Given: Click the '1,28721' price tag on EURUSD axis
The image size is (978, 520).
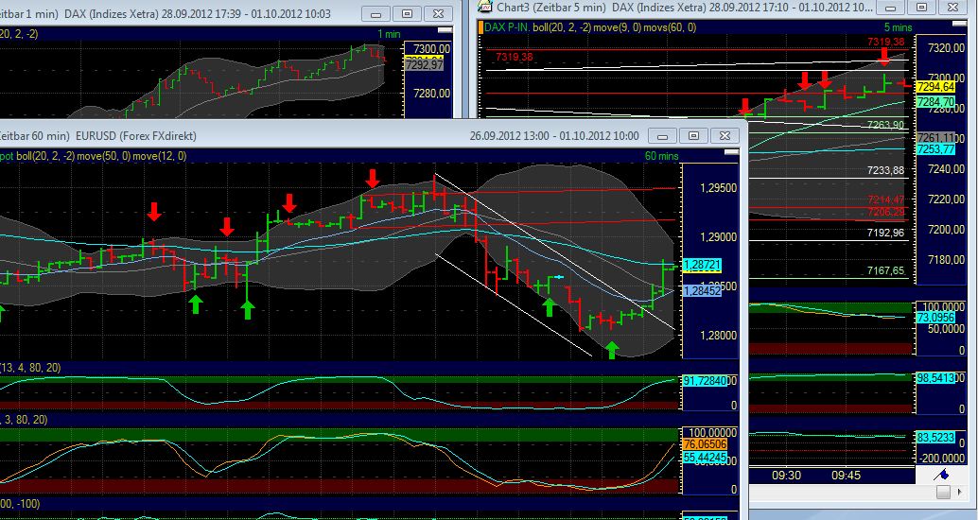Looking at the screenshot, I should click(703, 265).
